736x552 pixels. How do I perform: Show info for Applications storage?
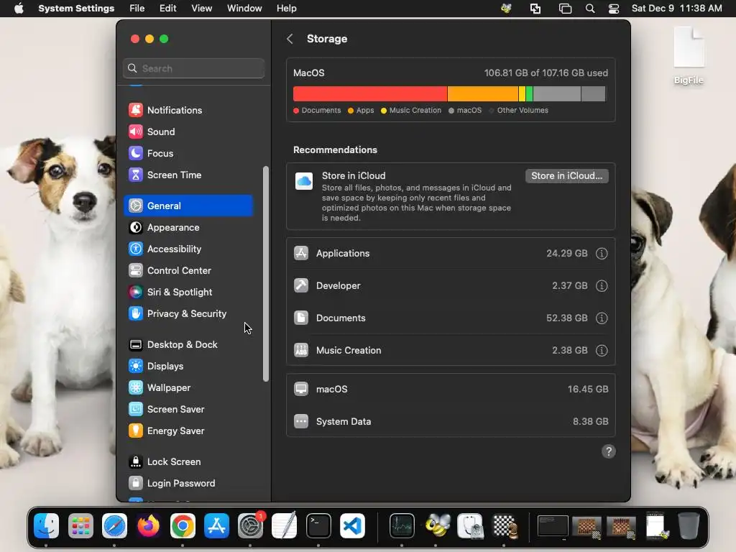602,254
